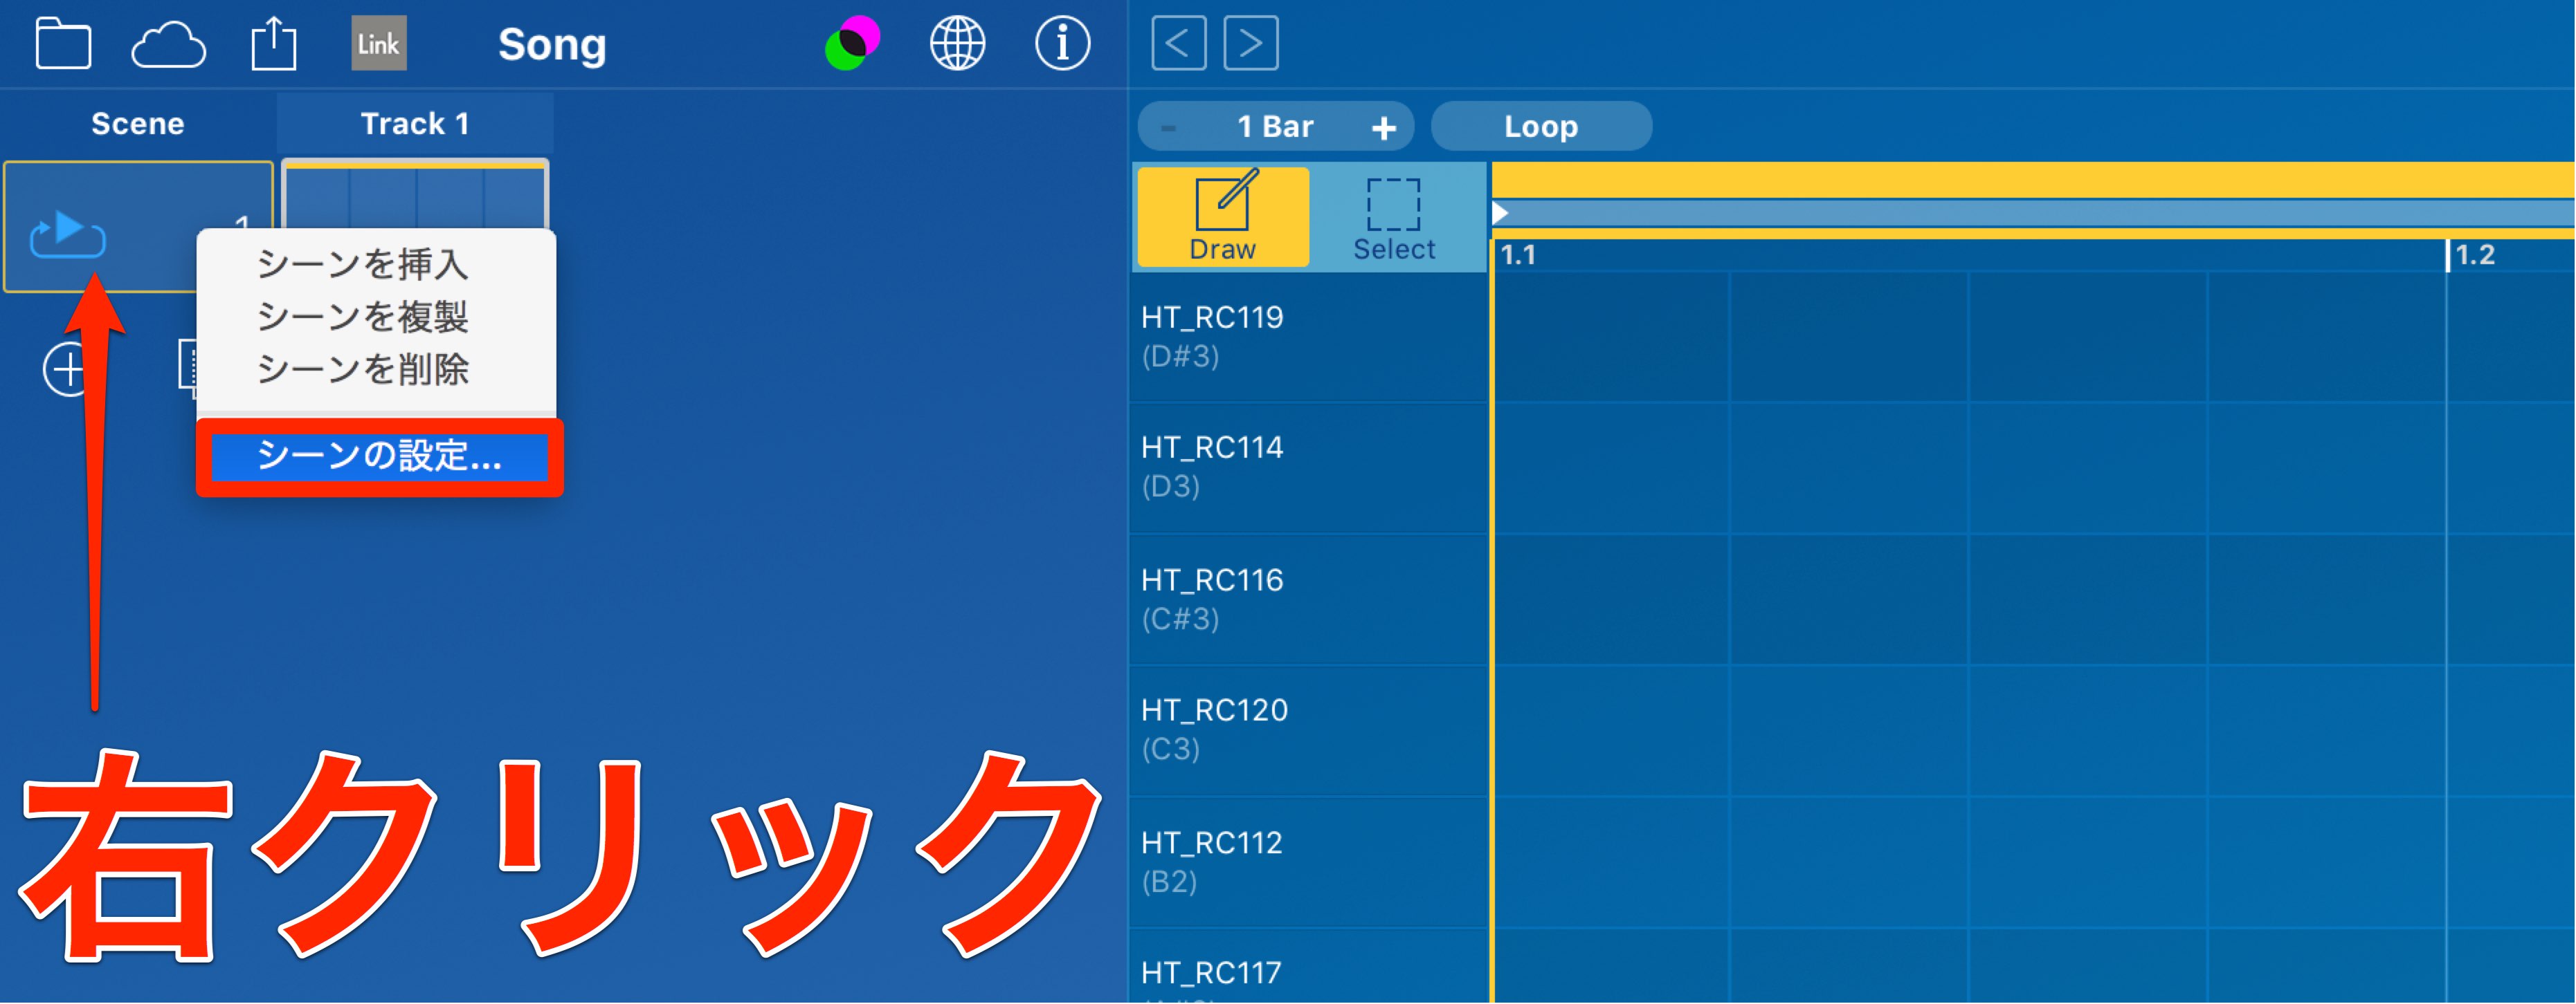
Task: Play scene 1 with the loop-play icon
Action: pyautogui.click(x=67, y=234)
